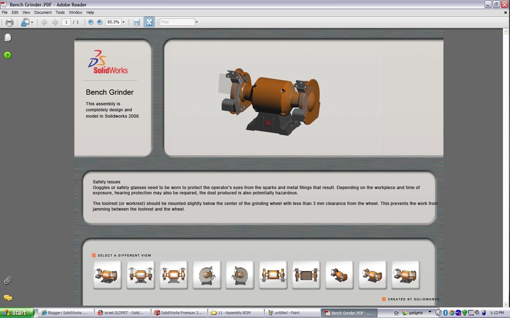
Task: Open the gadgets toolbar dropdown arrow
Action: (430, 312)
